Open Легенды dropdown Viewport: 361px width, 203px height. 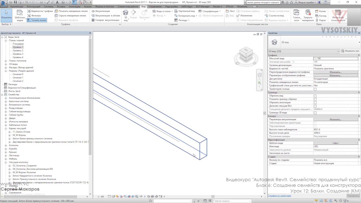[182, 20]
